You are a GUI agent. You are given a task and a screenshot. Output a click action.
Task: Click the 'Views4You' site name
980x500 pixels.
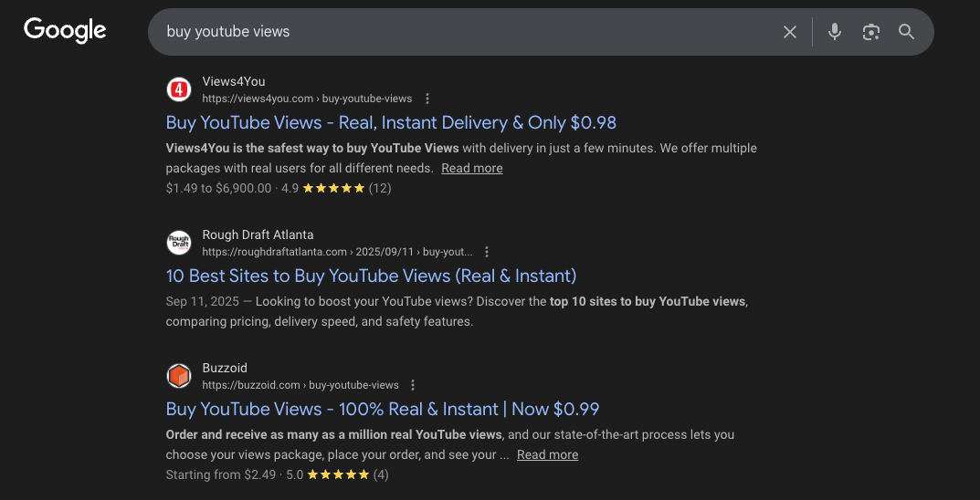coord(234,82)
